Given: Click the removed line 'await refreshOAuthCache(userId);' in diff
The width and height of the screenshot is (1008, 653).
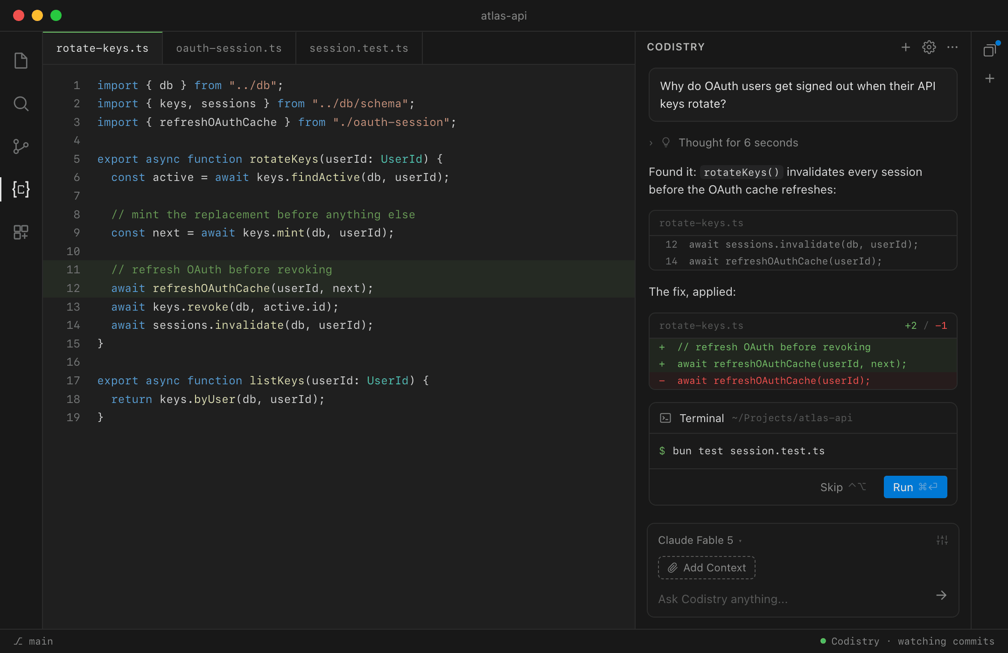Looking at the screenshot, I should (803, 381).
